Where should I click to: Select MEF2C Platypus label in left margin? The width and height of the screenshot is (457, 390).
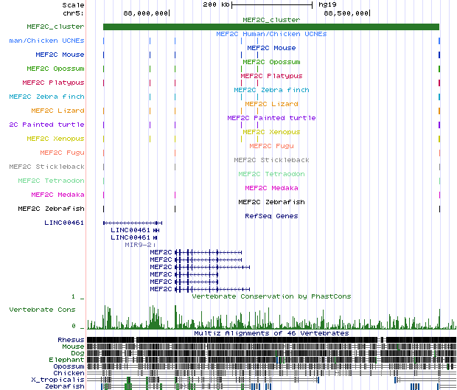pyautogui.click(x=53, y=83)
